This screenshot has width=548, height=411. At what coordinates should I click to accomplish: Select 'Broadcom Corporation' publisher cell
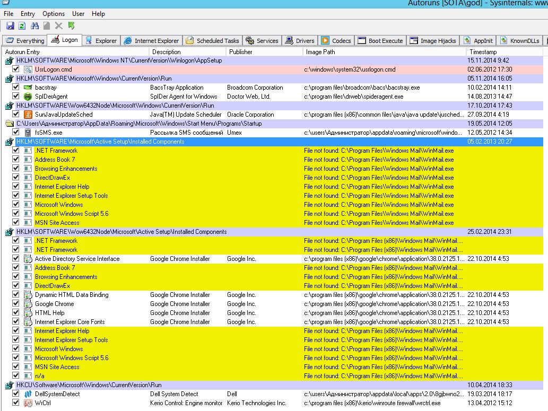pos(255,88)
